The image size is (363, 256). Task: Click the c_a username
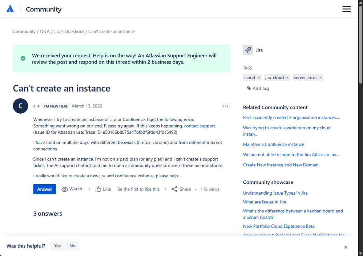tap(36, 106)
